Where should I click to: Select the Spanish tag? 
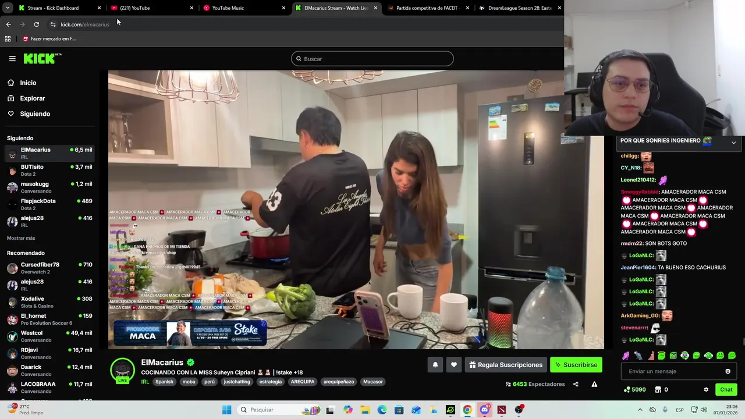click(x=164, y=382)
